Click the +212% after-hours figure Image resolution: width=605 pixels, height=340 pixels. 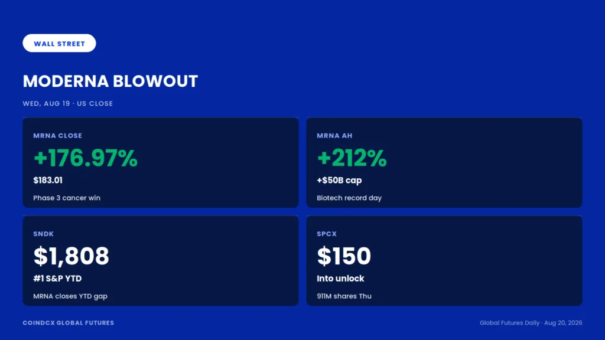point(352,158)
